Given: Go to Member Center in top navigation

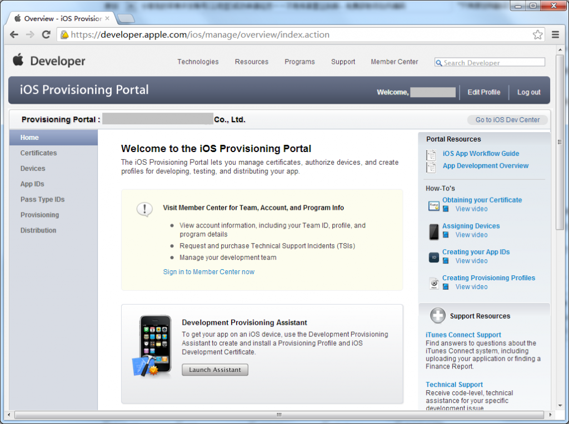Looking at the screenshot, I should pos(395,62).
